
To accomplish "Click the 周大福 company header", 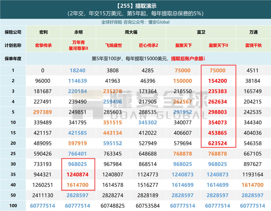I will point(131,32).
